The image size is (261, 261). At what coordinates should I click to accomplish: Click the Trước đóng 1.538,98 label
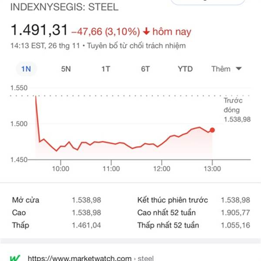coord(237,110)
